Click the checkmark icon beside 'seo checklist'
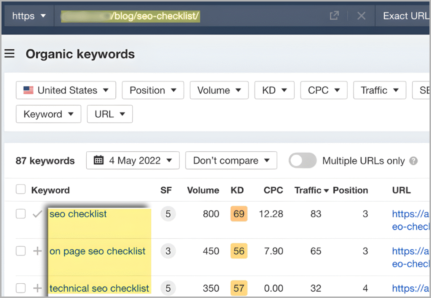431x298 pixels. point(37,214)
